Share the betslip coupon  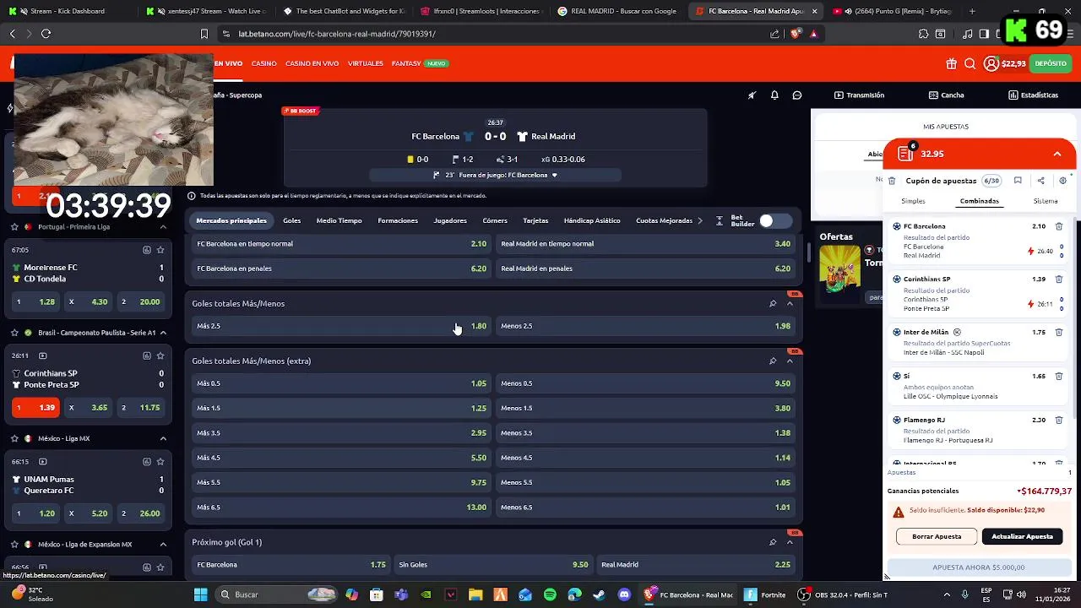pos(1040,181)
